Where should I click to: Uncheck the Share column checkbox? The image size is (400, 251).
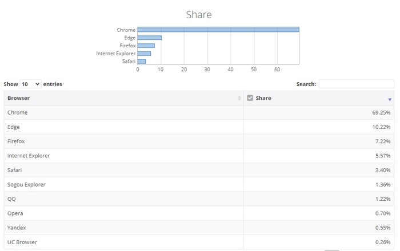coord(250,98)
